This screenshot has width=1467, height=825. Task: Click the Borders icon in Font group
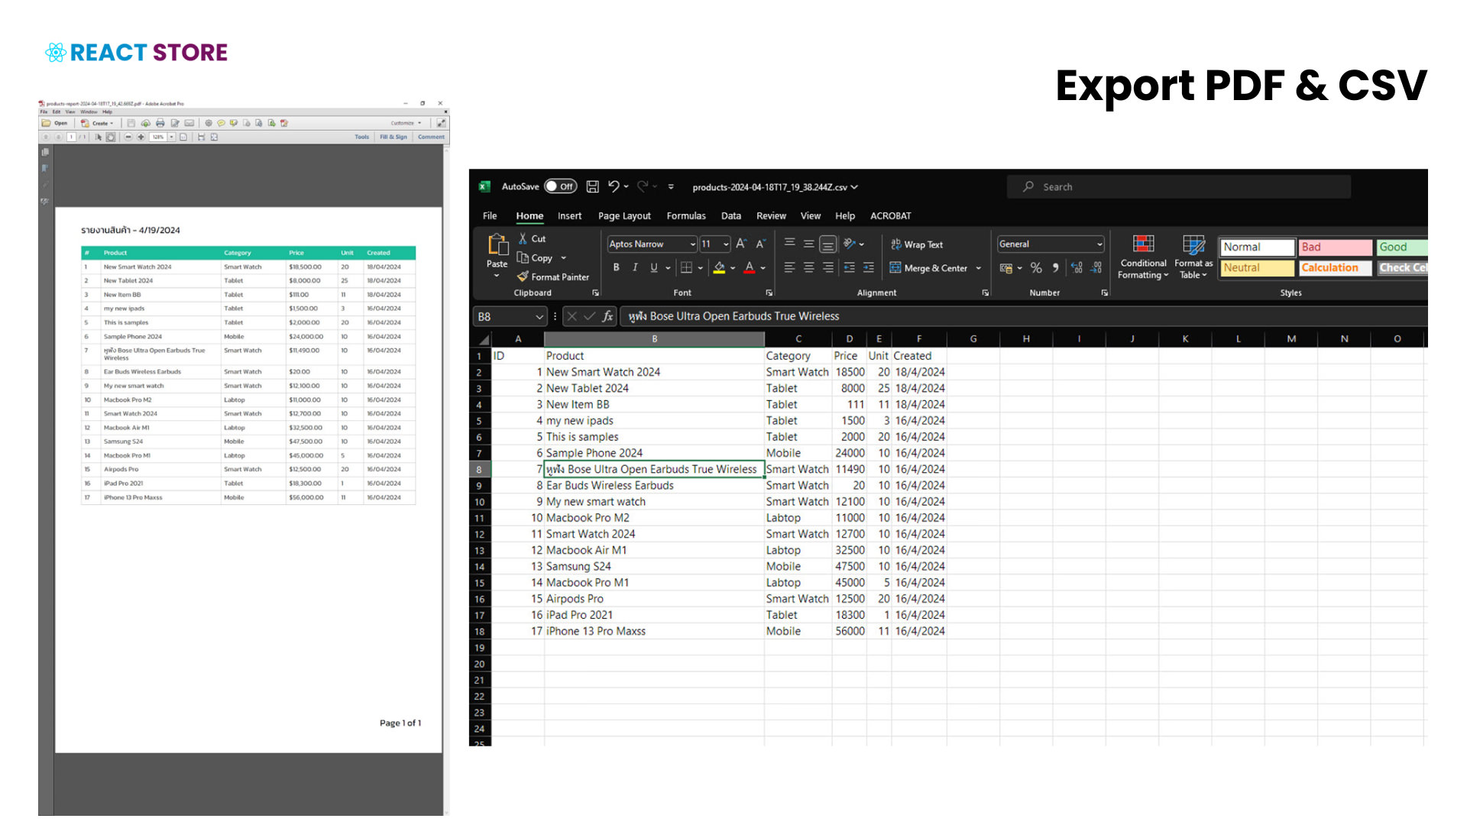click(686, 267)
